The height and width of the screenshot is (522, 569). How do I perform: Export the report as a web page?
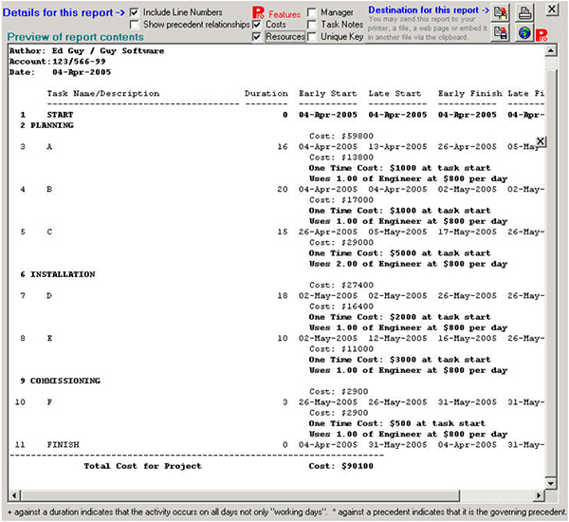pyautogui.click(x=524, y=32)
